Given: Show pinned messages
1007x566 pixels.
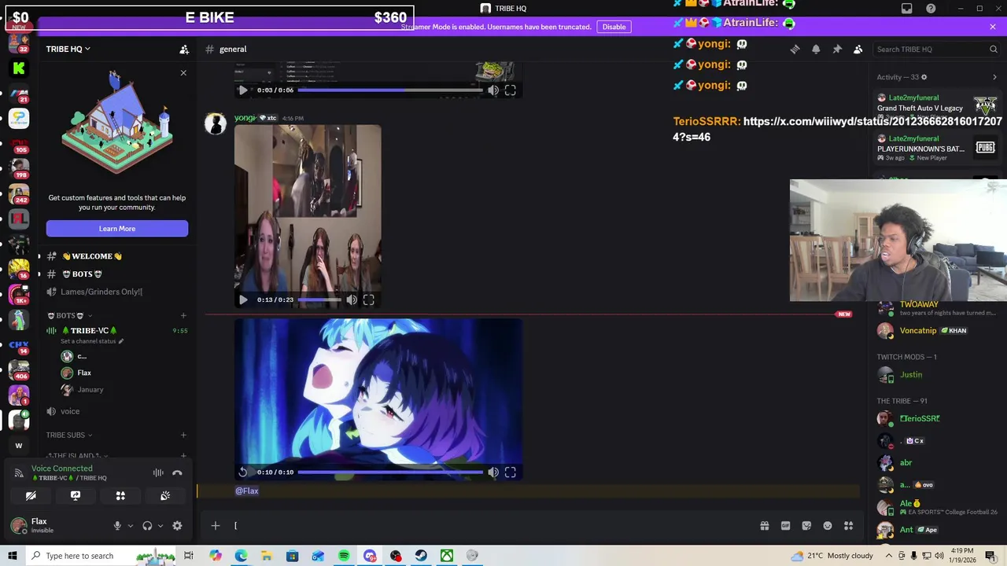Looking at the screenshot, I should point(837,49).
